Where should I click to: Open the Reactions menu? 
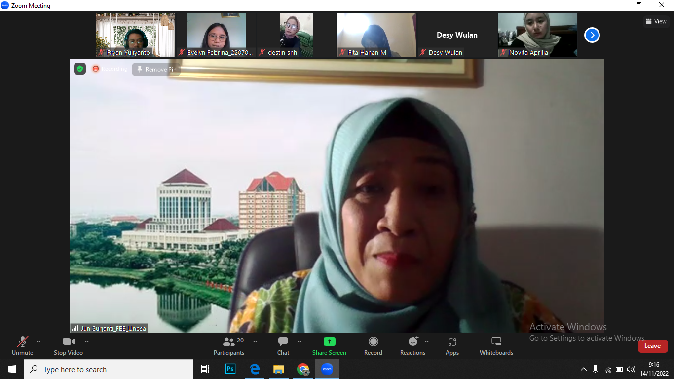click(x=412, y=345)
